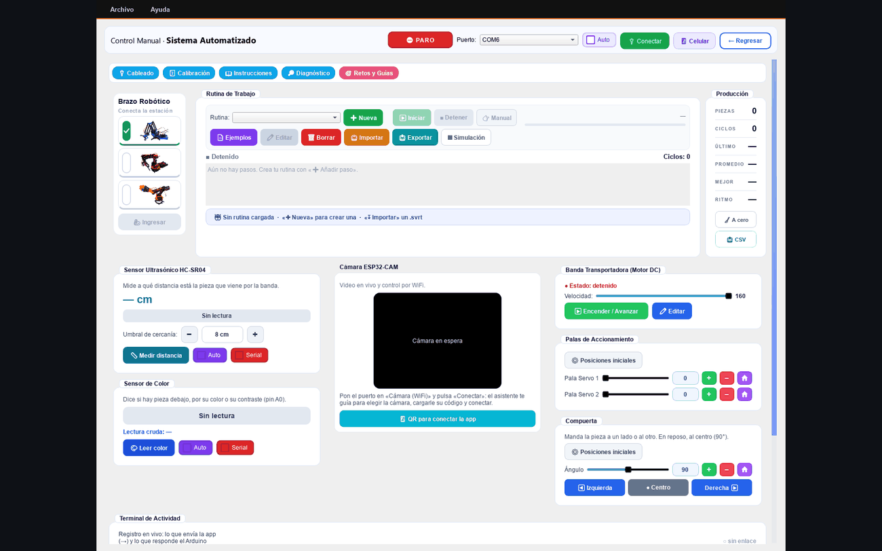The width and height of the screenshot is (882, 551).
Task: Open the Archivo menu
Action: 122,9
